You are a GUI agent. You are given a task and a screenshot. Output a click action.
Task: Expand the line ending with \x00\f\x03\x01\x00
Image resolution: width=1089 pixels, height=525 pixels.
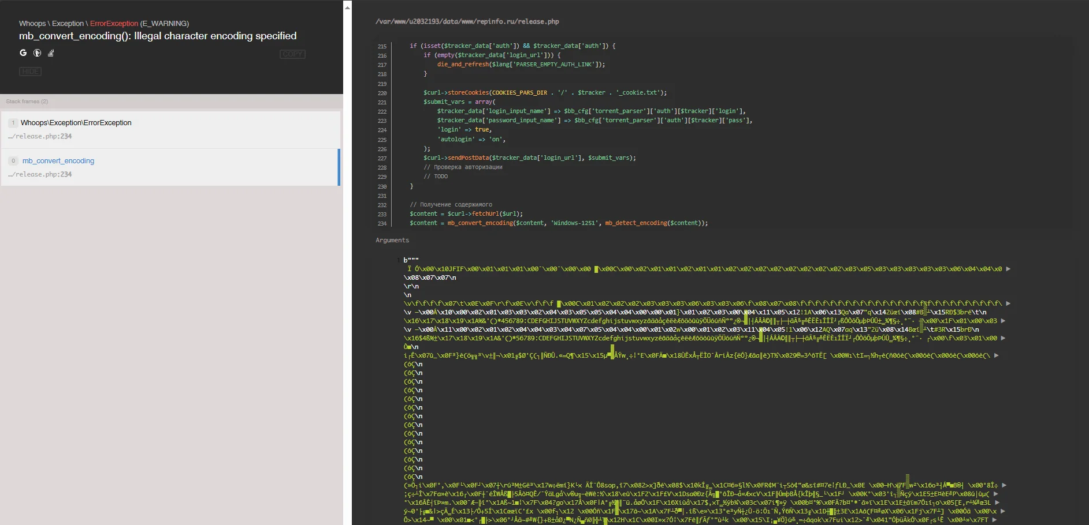pos(1003,338)
